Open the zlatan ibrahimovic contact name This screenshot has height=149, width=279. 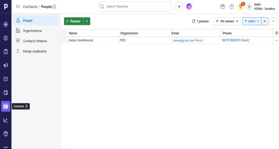81,40
